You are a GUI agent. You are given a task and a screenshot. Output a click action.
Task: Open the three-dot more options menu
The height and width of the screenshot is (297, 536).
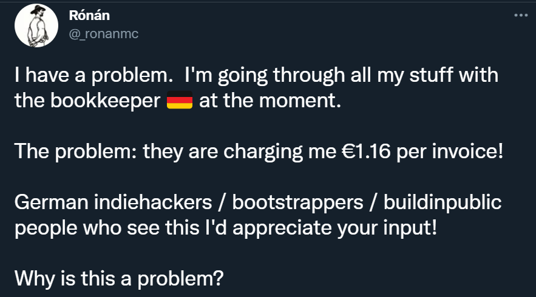click(x=521, y=15)
